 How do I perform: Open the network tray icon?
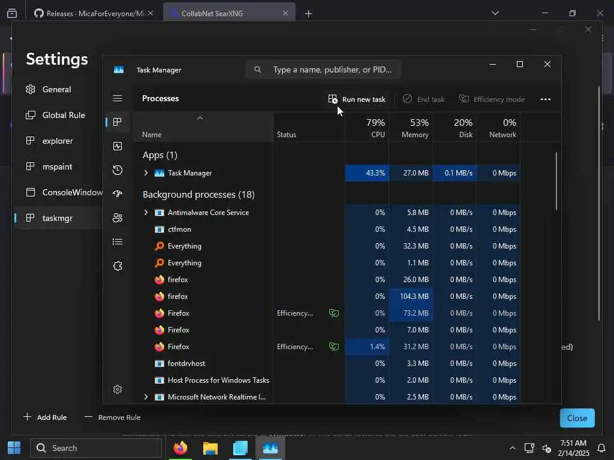[529, 448]
